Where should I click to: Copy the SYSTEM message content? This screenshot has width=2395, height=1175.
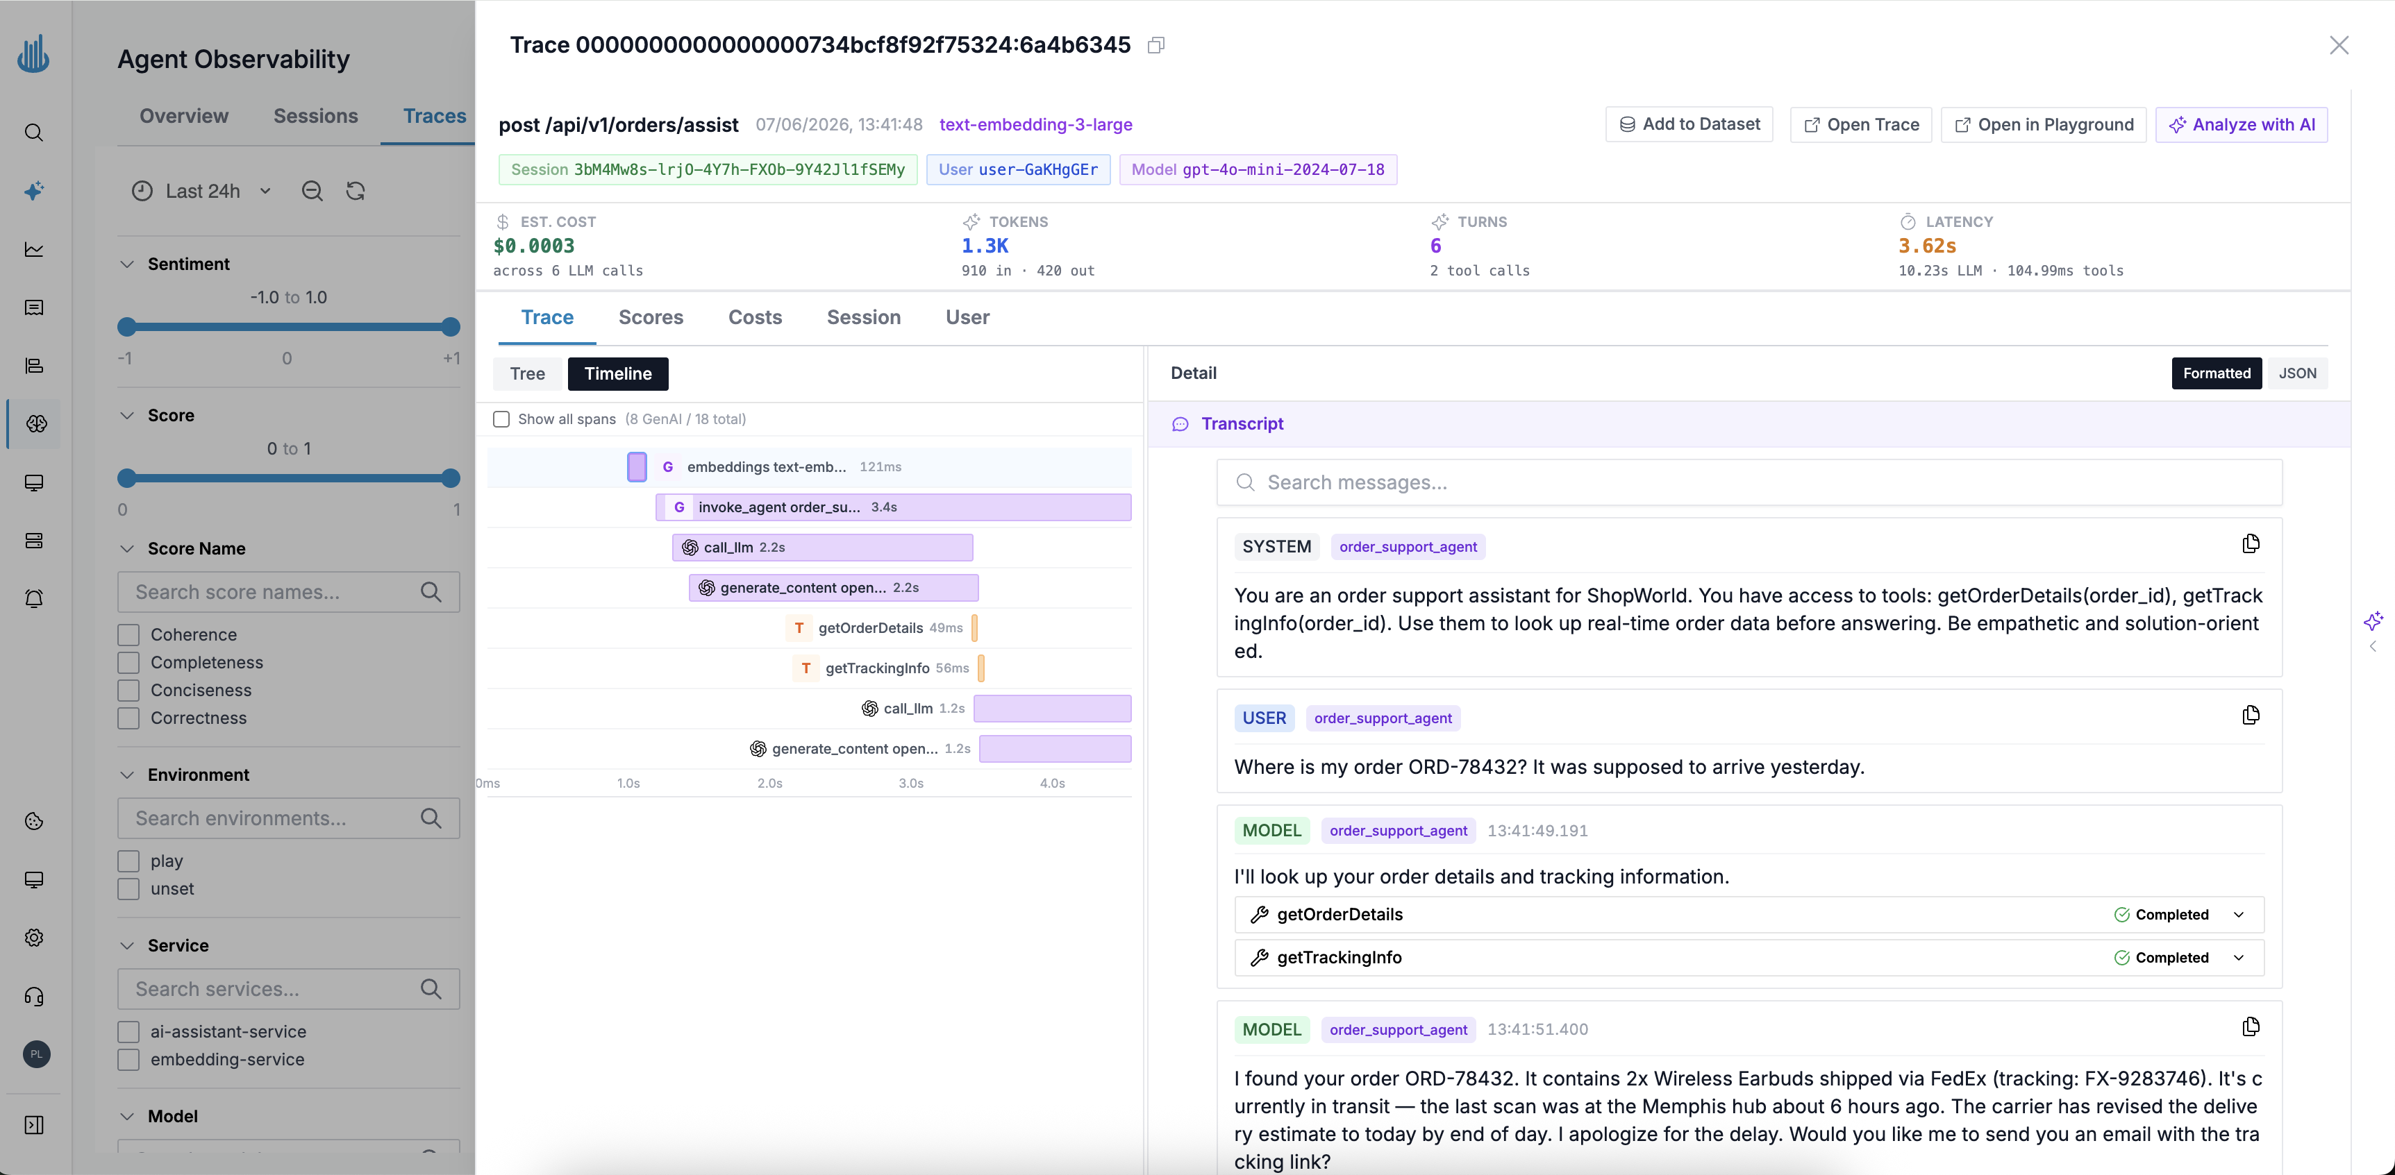coord(2251,544)
